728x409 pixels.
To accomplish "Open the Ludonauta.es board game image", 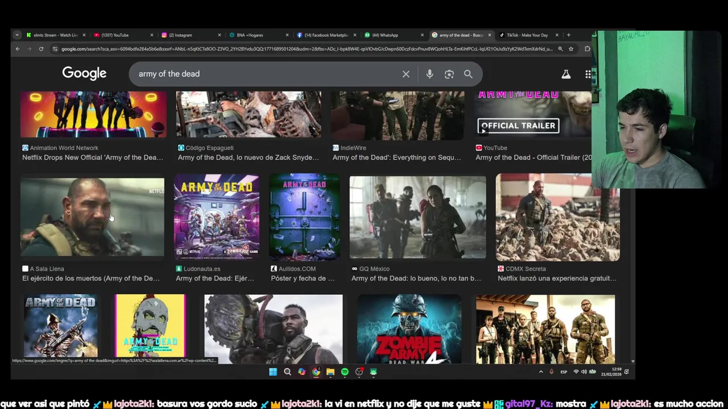I will (216, 217).
